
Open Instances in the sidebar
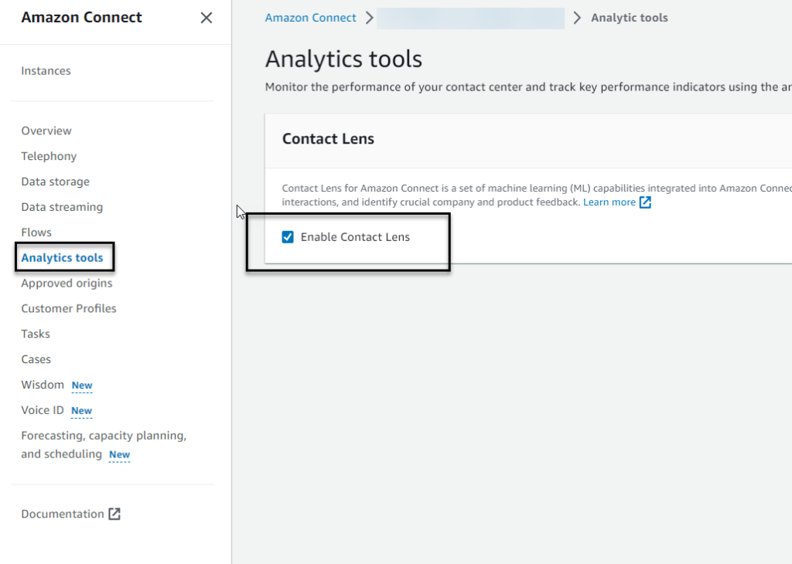pos(46,71)
